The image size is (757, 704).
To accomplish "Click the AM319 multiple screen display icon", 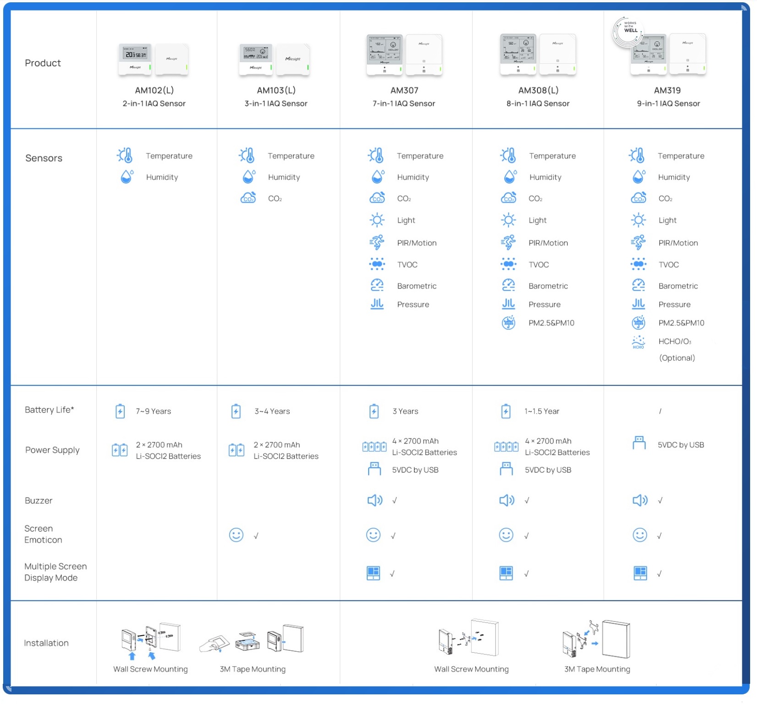I will tap(640, 573).
